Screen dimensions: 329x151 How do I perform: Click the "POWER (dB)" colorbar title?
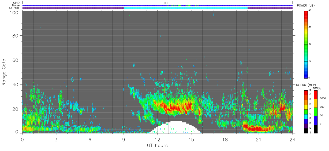(306, 6)
